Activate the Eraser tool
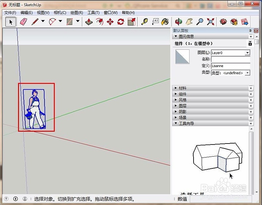Viewport: 262px width, 205px height. click(x=23, y=22)
